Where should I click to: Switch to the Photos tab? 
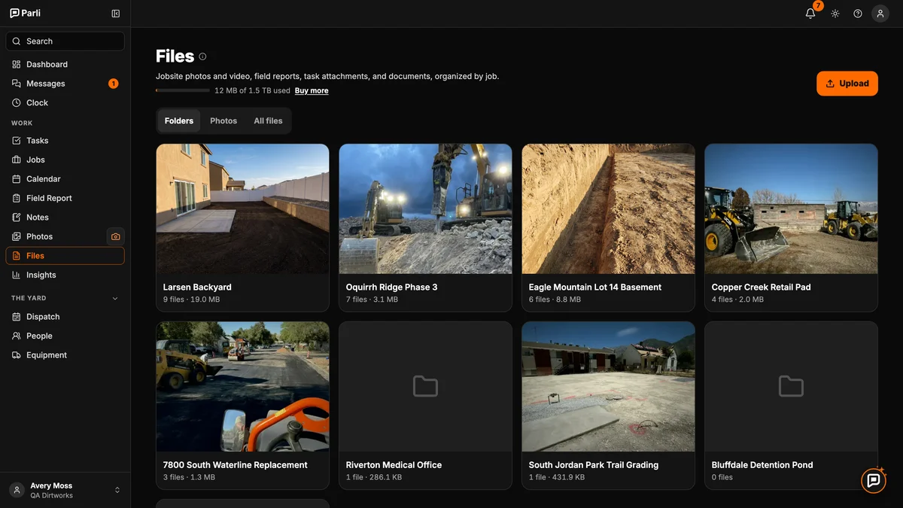[x=223, y=121]
